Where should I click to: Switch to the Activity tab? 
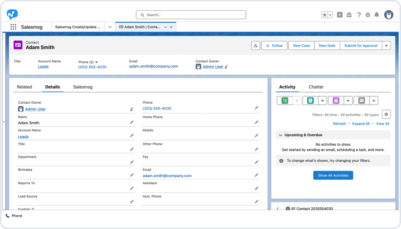287,87
